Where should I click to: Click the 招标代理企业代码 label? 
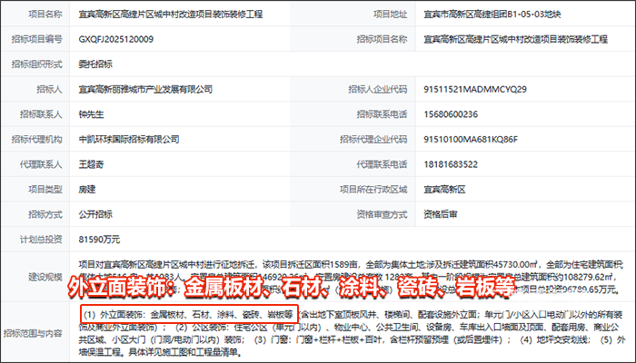click(373, 140)
